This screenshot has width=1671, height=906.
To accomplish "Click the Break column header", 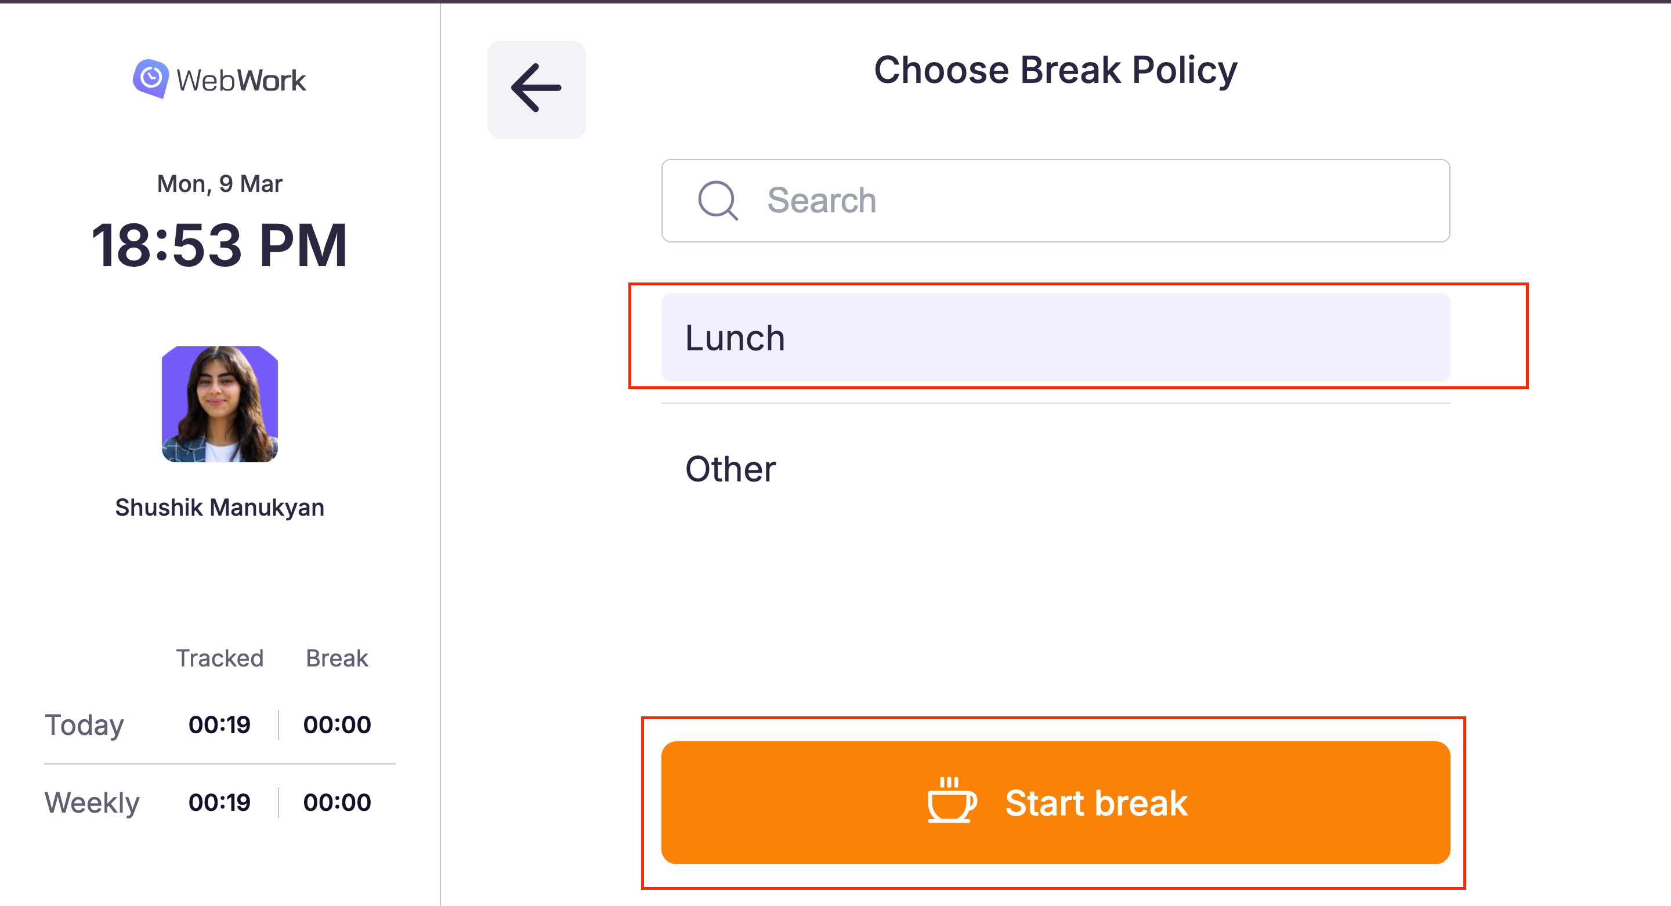I will click(337, 658).
